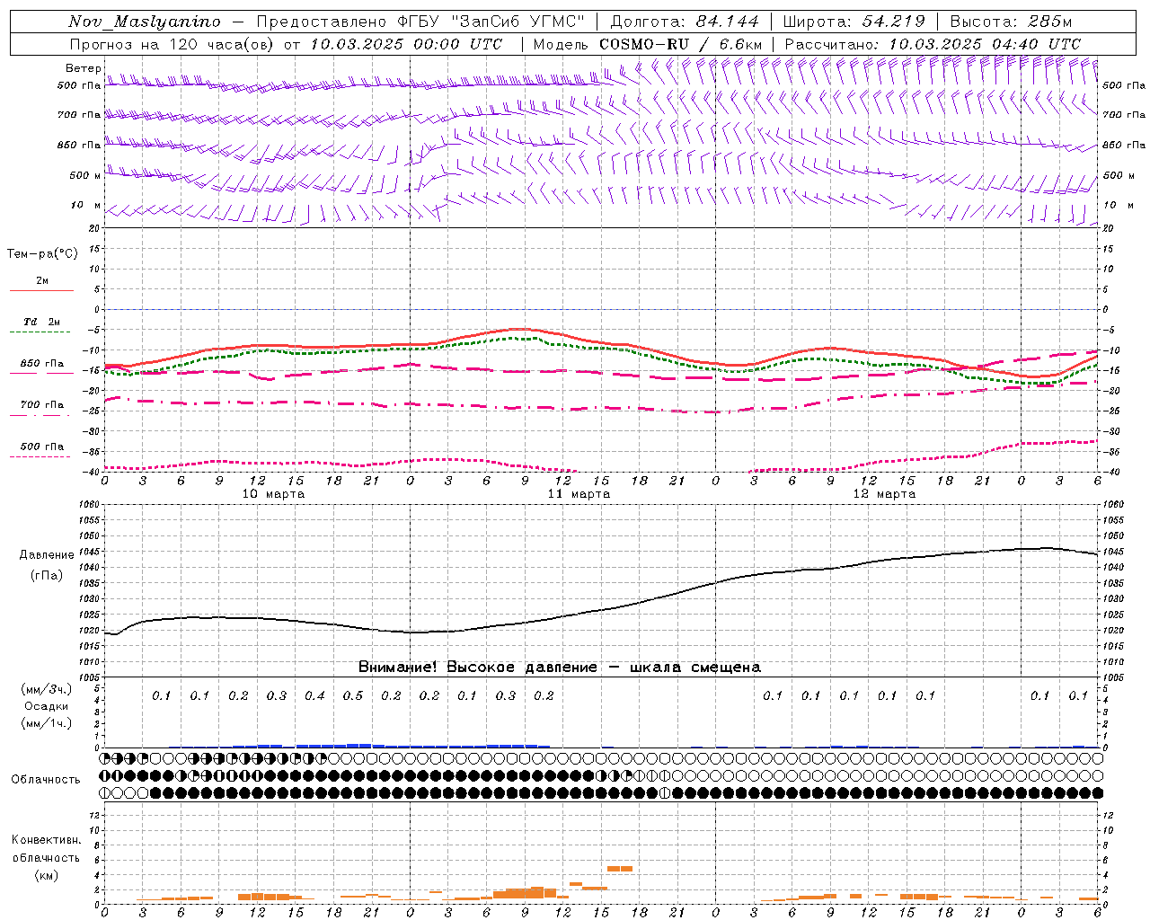The height and width of the screenshot is (920, 1150).
Task: Click the "10 марта" date label
Action: coord(274,494)
